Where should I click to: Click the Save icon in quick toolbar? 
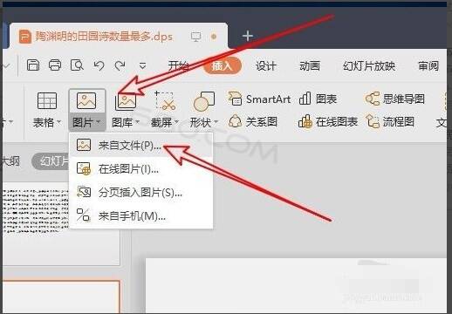(33, 65)
